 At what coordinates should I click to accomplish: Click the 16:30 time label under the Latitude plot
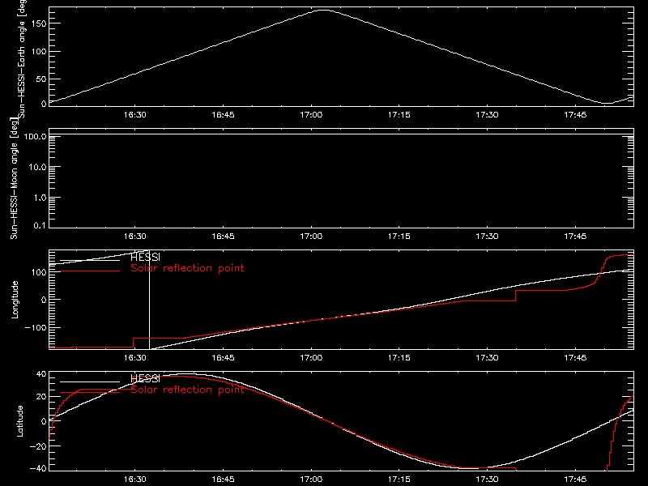click(134, 480)
